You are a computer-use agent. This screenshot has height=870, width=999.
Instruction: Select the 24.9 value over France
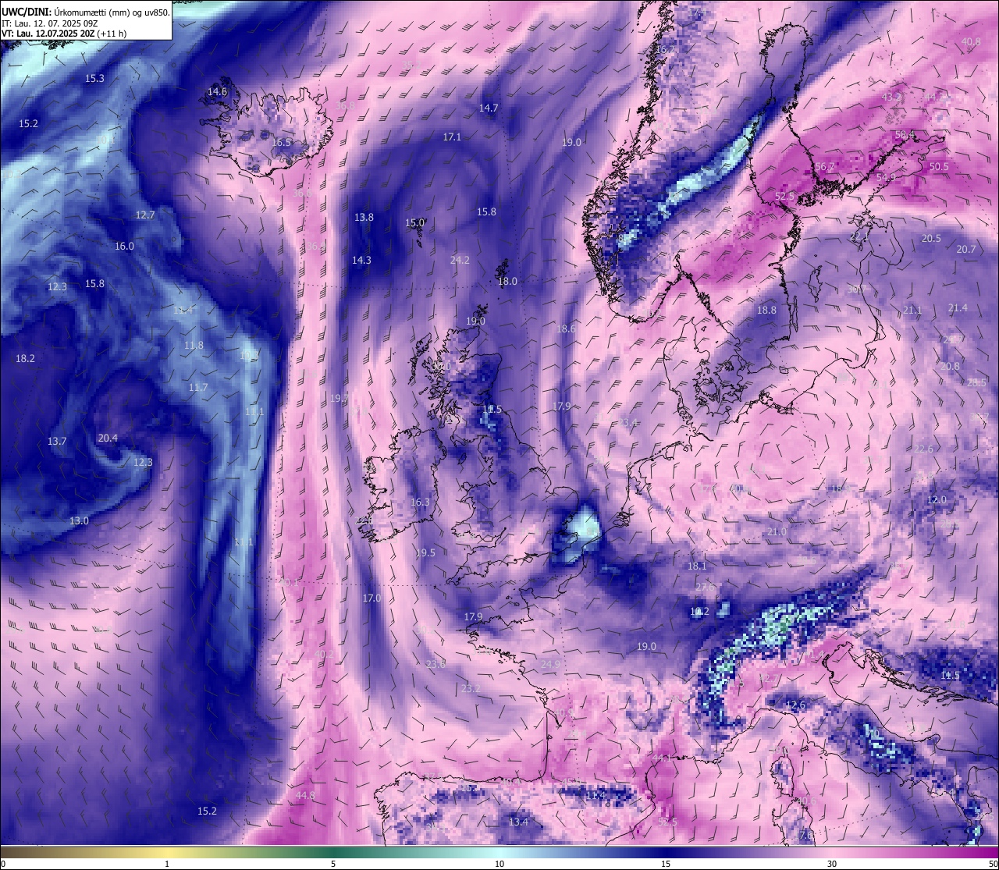(550, 664)
